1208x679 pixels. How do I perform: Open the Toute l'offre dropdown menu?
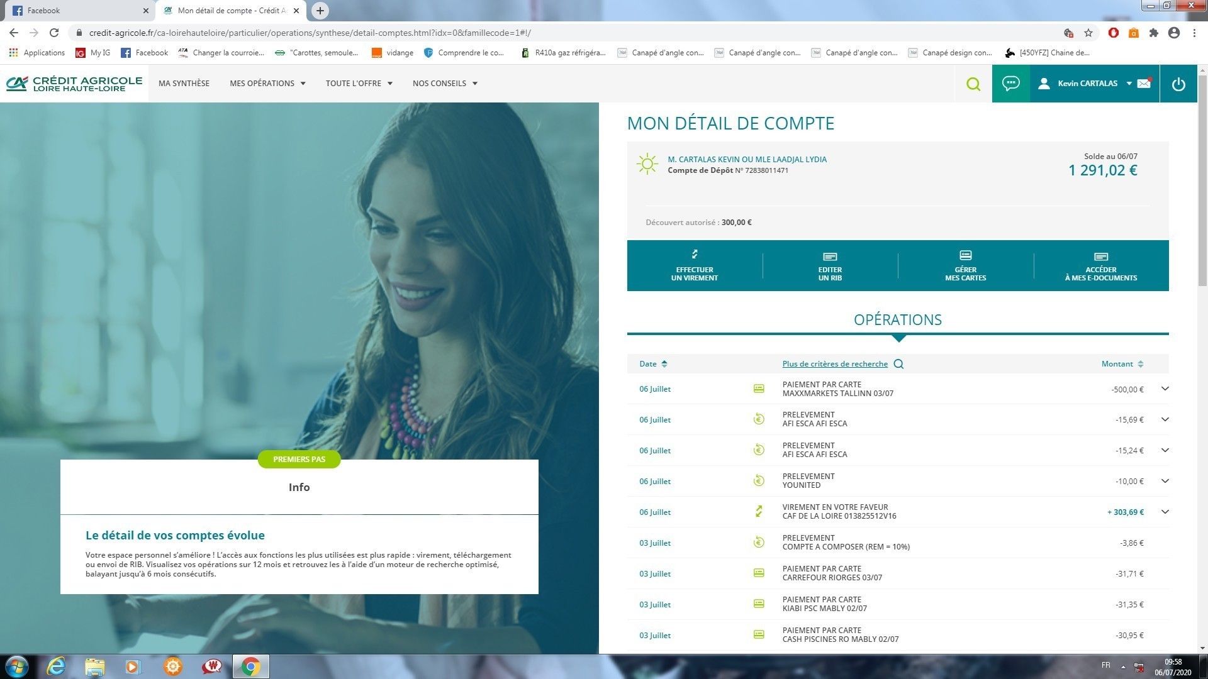[359, 83]
